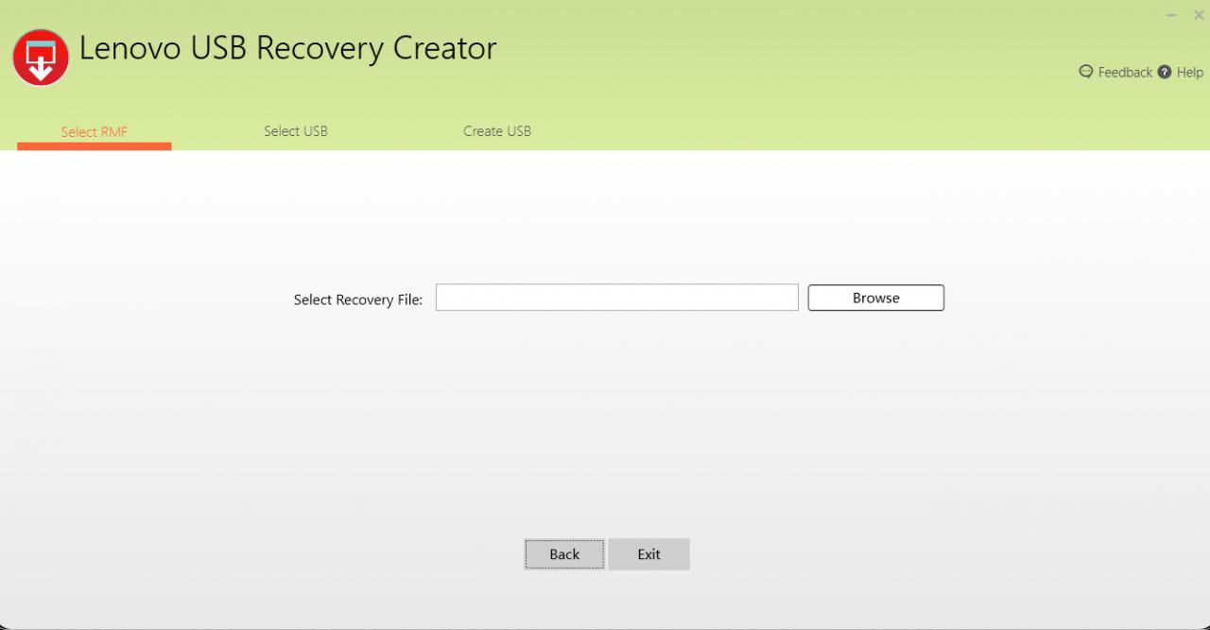Focus the recovery file path text box
Image resolution: width=1210 pixels, height=630 pixels.
pyautogui.click(x=616, y=298)
